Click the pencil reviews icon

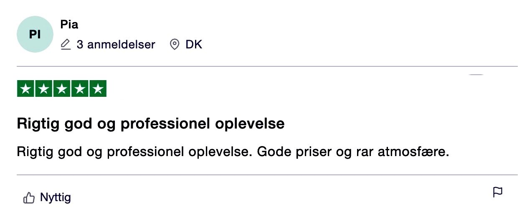66,44
